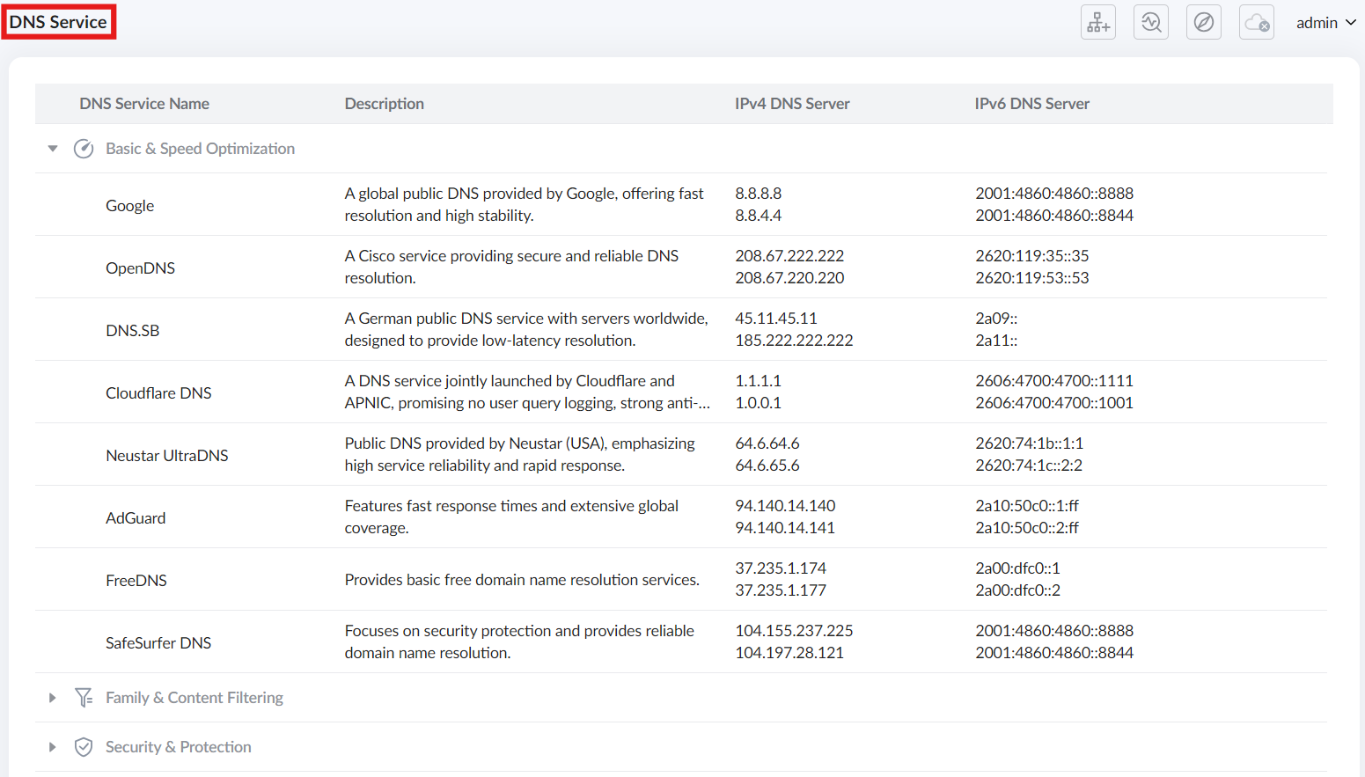This screenshot has height=777, width=1365.
Task: Click the Security & Protection label
Action: point(179,747)
